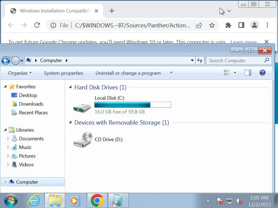
Task: Show more toolbar commands chevron
Action: tap(171, 73)
